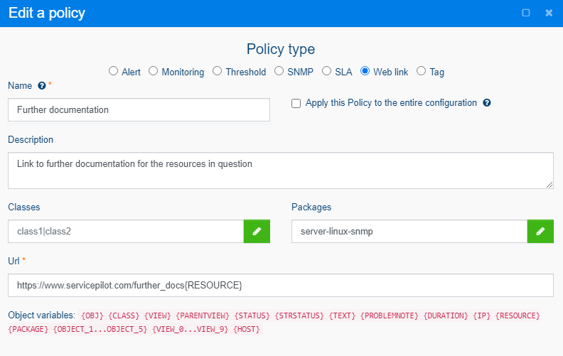Select the SLA policy type

(x=327, y=71)
